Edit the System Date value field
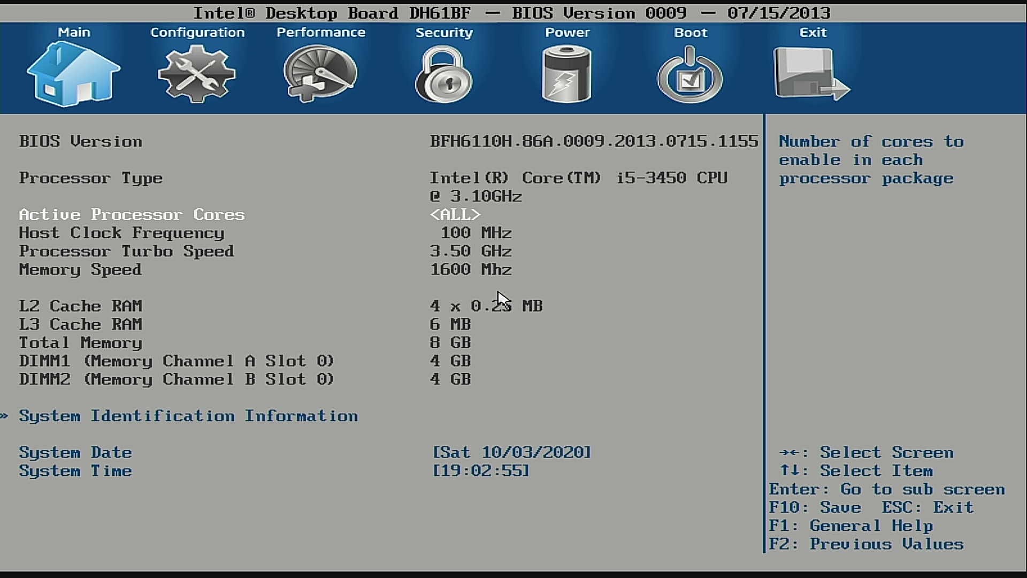The image size is (1027, 578). coord(512,453)
